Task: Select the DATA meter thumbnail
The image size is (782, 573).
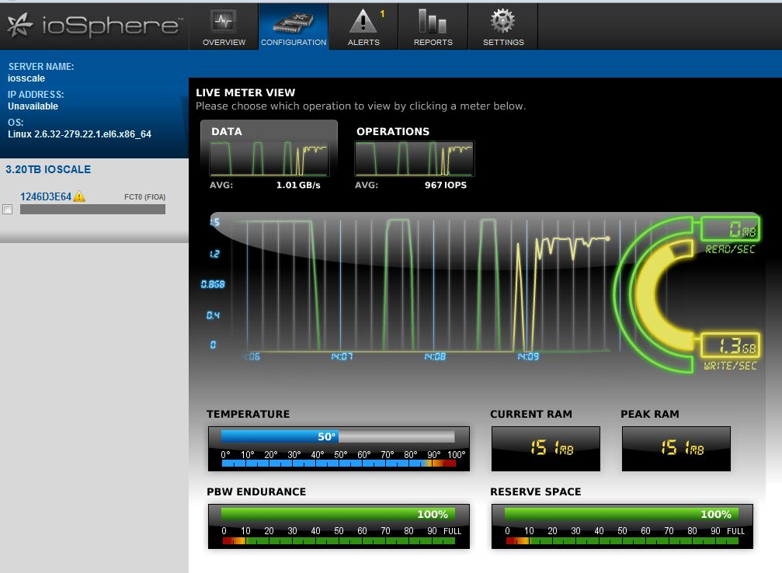Action: [269, 158]
